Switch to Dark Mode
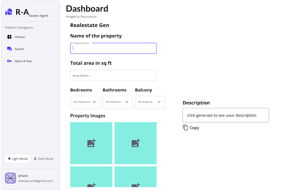Screen dimensions: 296x190 (x=44, y=159)
